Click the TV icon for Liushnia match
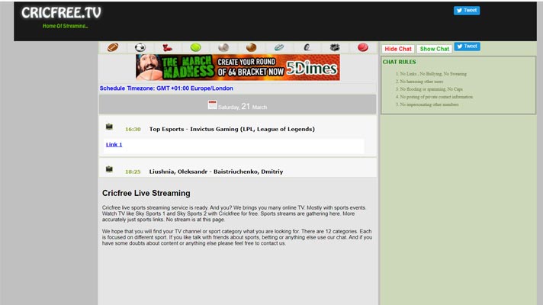 click(x=109, y=169)
